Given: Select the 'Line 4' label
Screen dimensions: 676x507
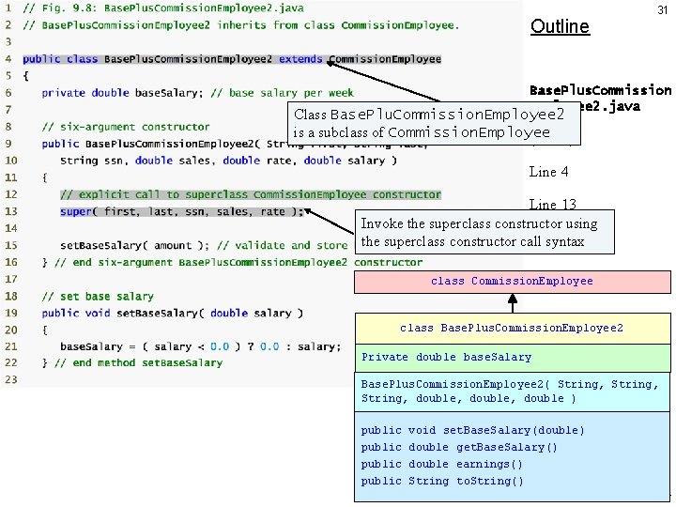Looking at the screenshot, I should click(548, 172).
